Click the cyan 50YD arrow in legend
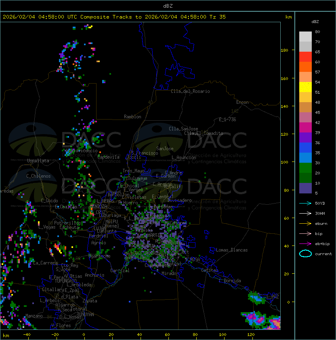Image resolution: width=336 pixels, height=340 pixels. [305, 203]
